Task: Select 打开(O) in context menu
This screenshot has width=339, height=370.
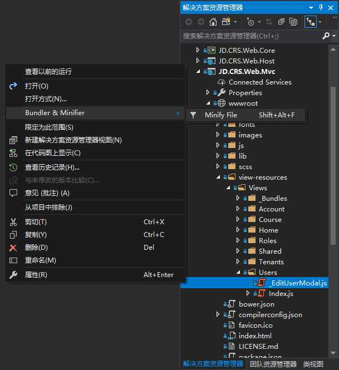Action: 95,86
